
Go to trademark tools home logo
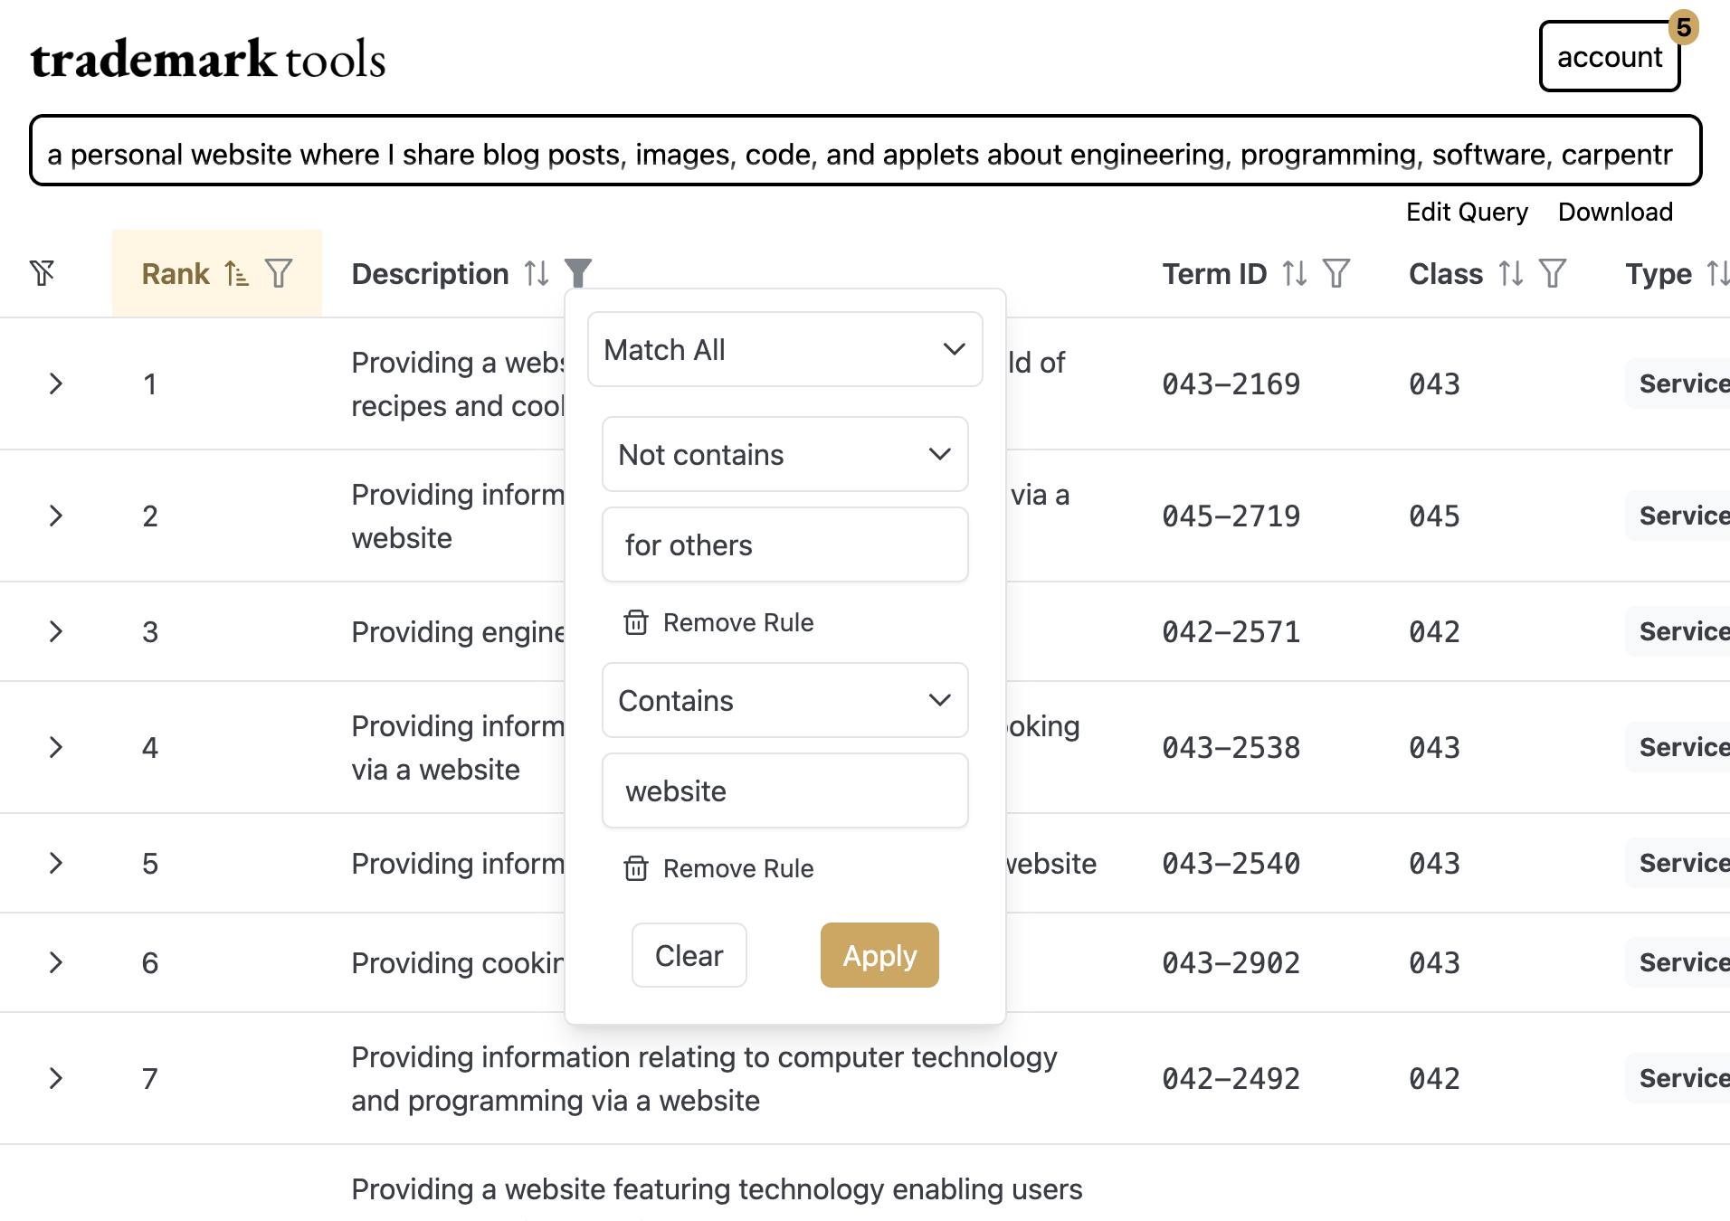(x=208, y=59)
